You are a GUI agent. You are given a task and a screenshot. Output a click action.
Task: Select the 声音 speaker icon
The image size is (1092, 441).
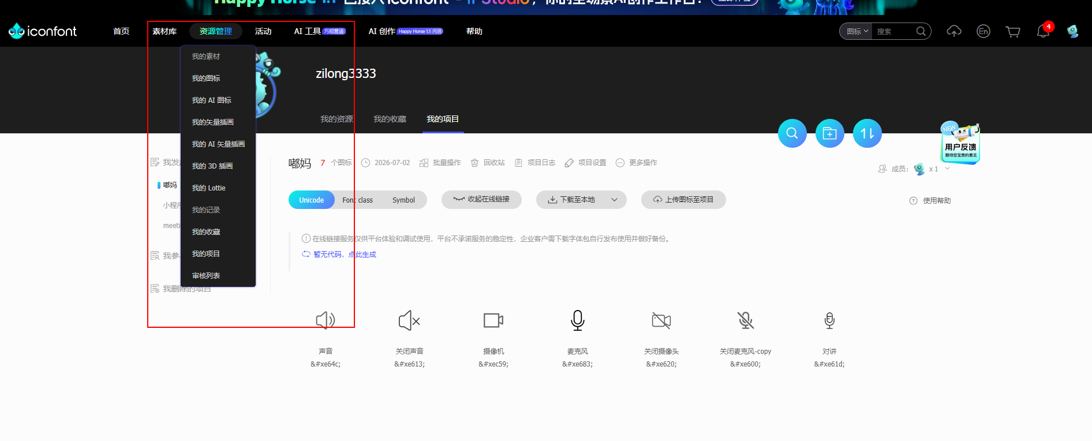click(326, 320)
